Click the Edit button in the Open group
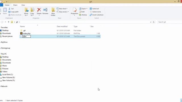This screenshot has width=182, height=102. [82, 12]
